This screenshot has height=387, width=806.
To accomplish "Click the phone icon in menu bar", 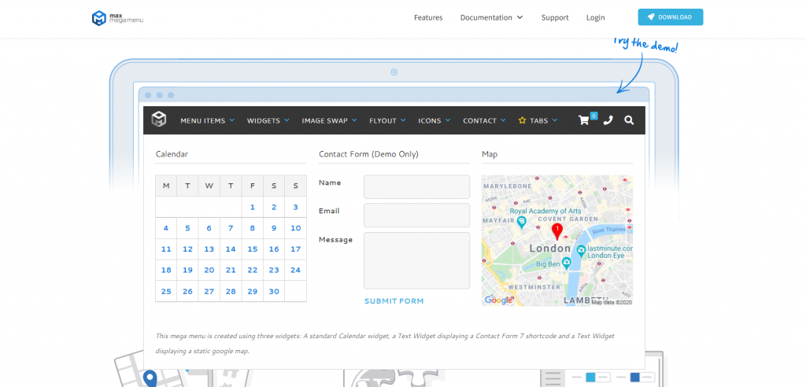I will (x=608, y=120).
